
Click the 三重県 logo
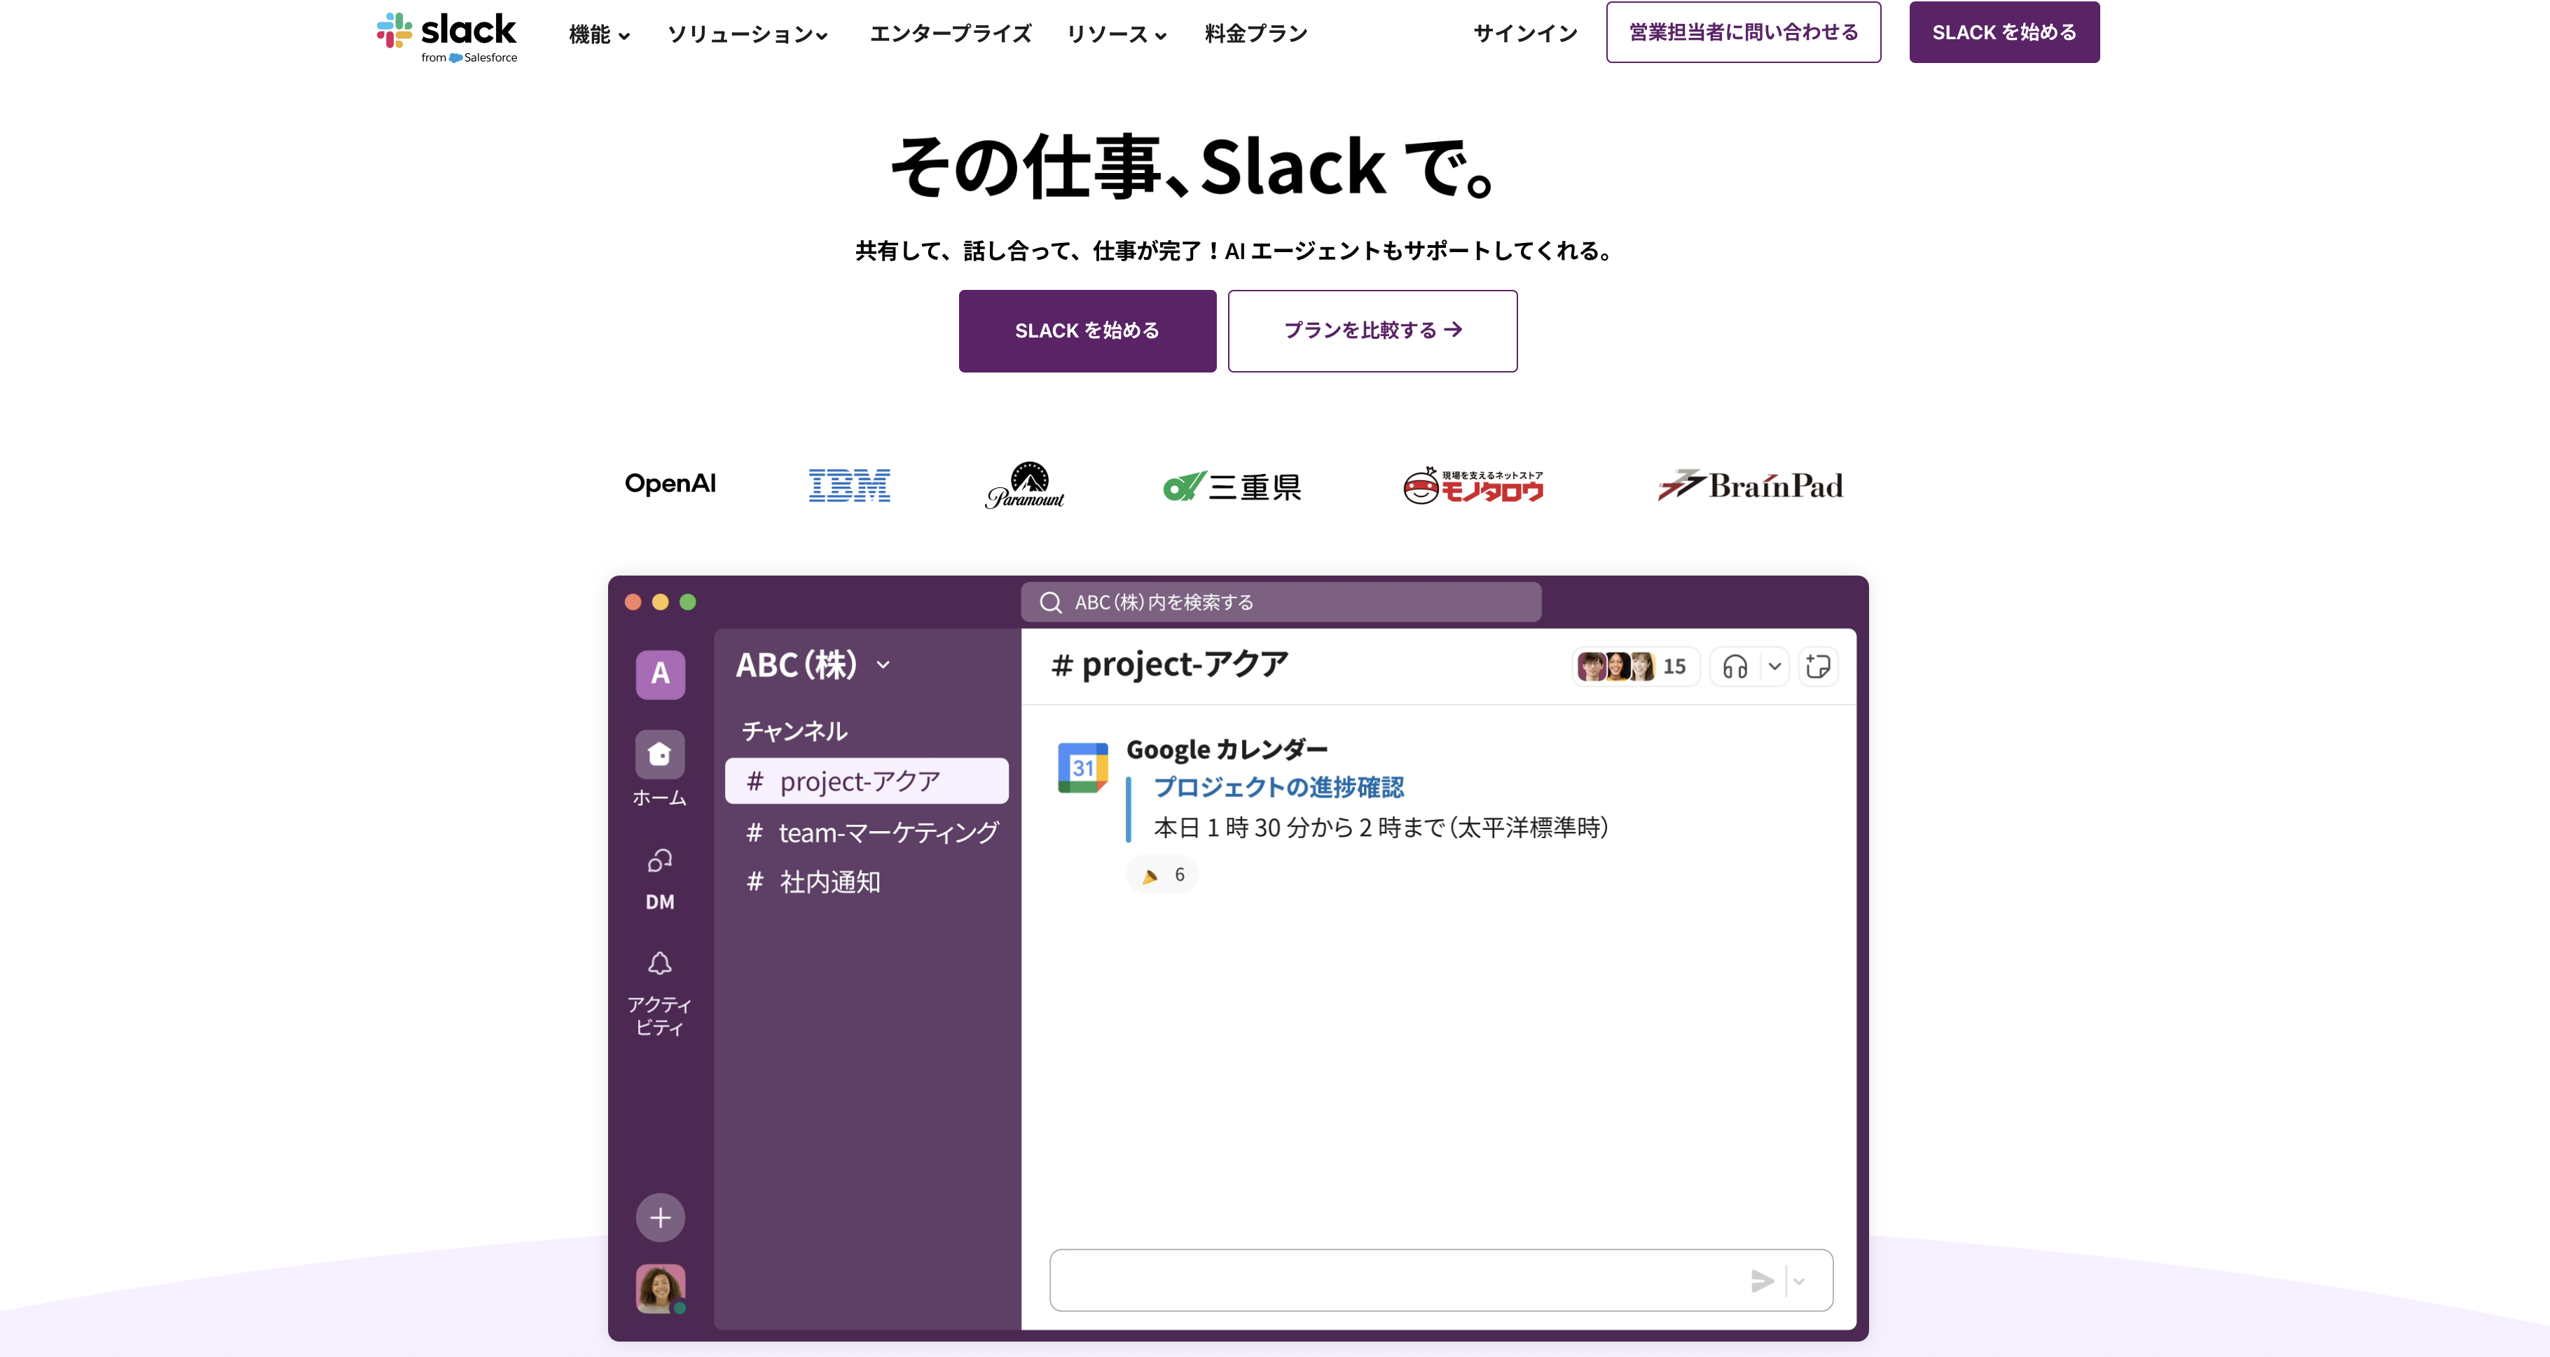(1232, 486)
